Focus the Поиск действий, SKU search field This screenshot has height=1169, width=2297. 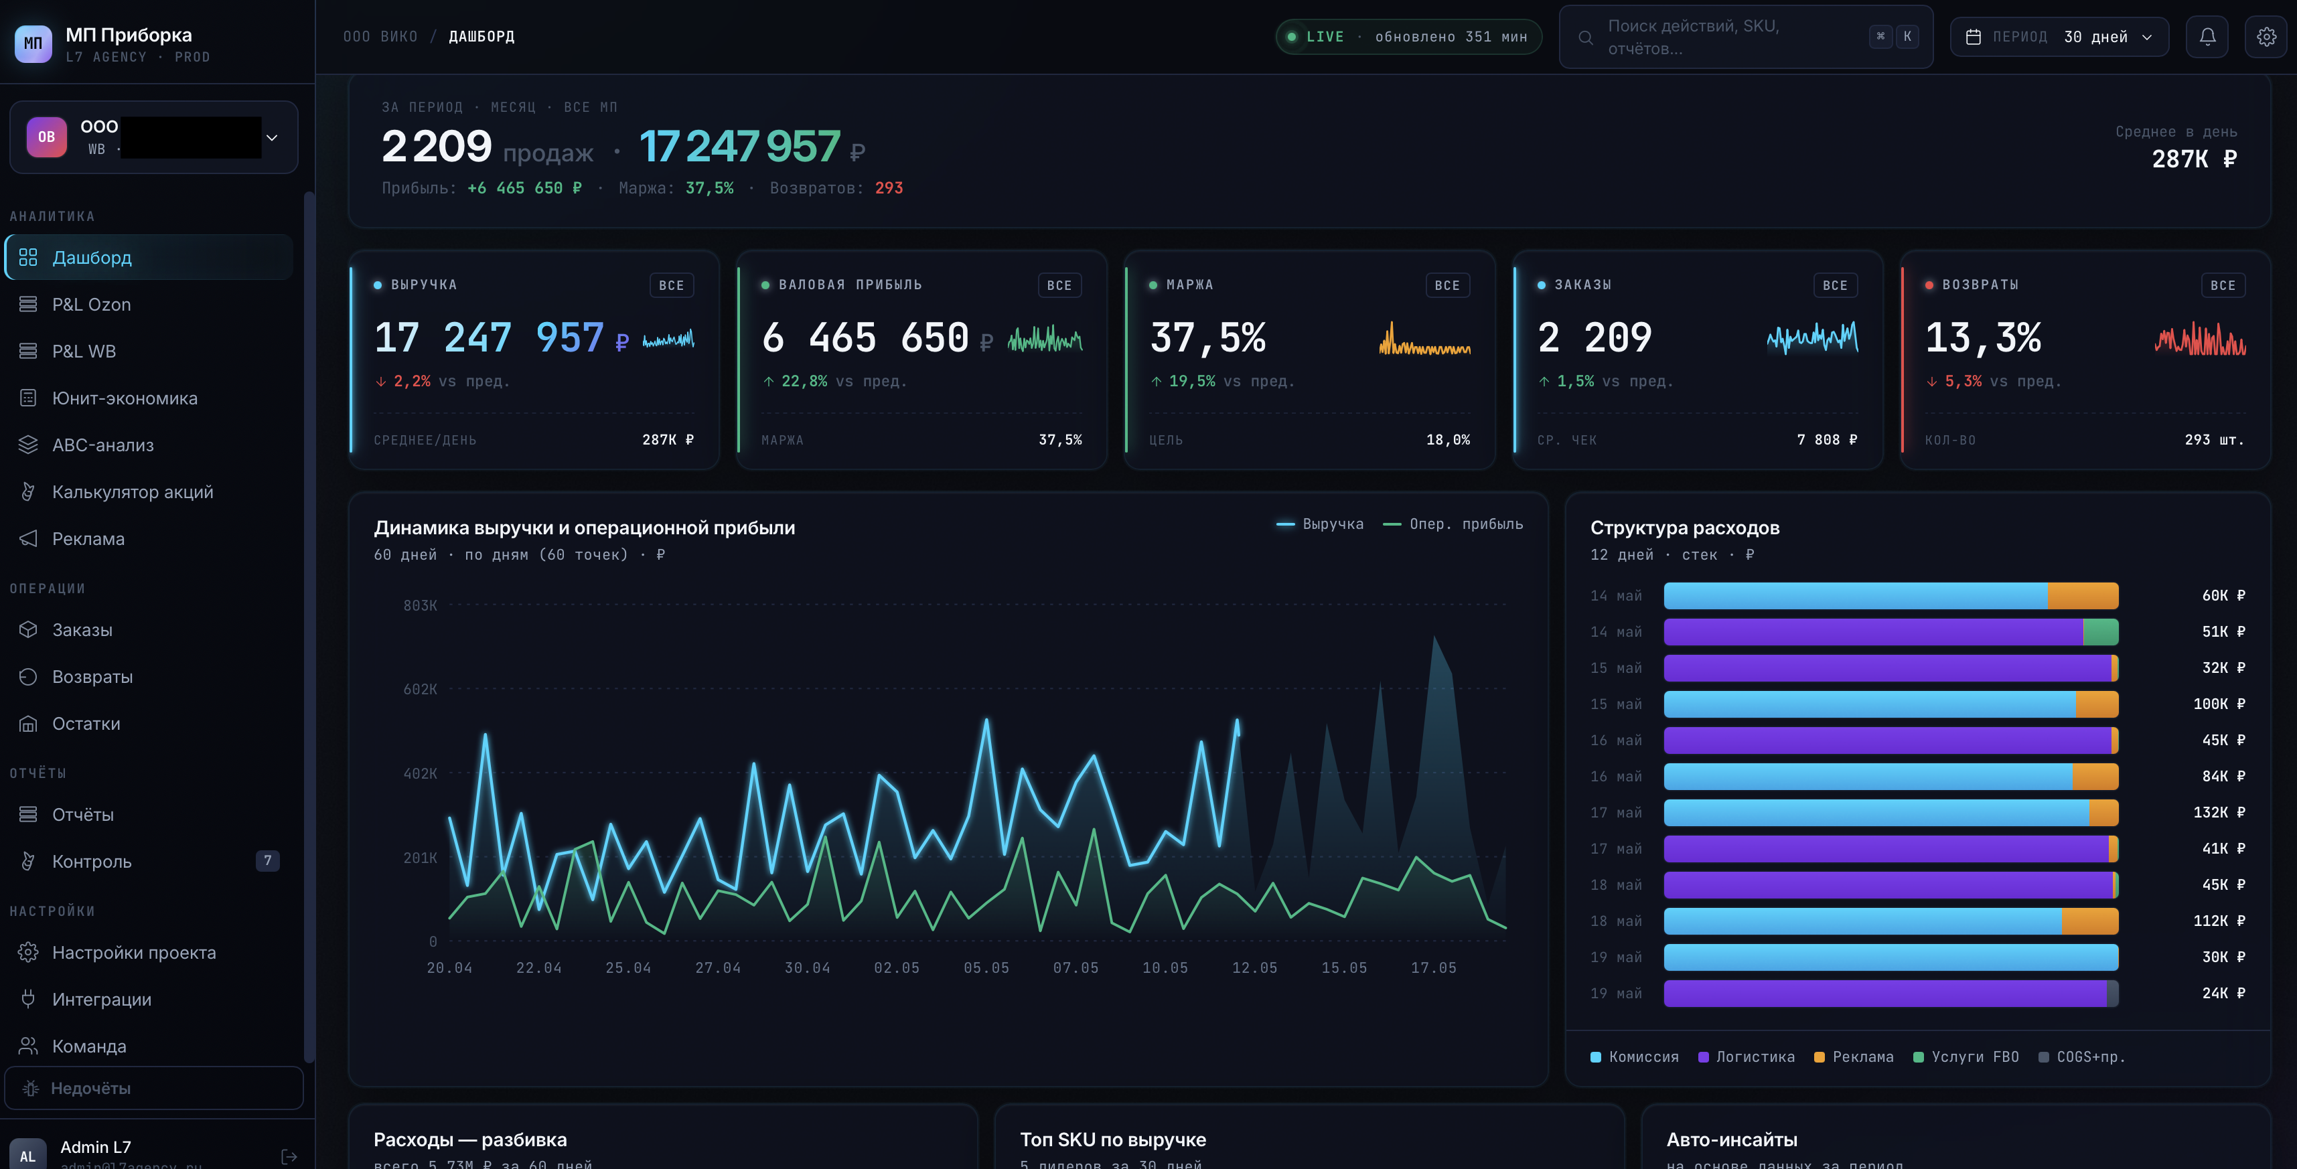1746,37
